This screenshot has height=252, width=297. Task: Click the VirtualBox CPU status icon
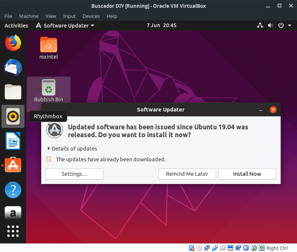click(x=246, y=248)
